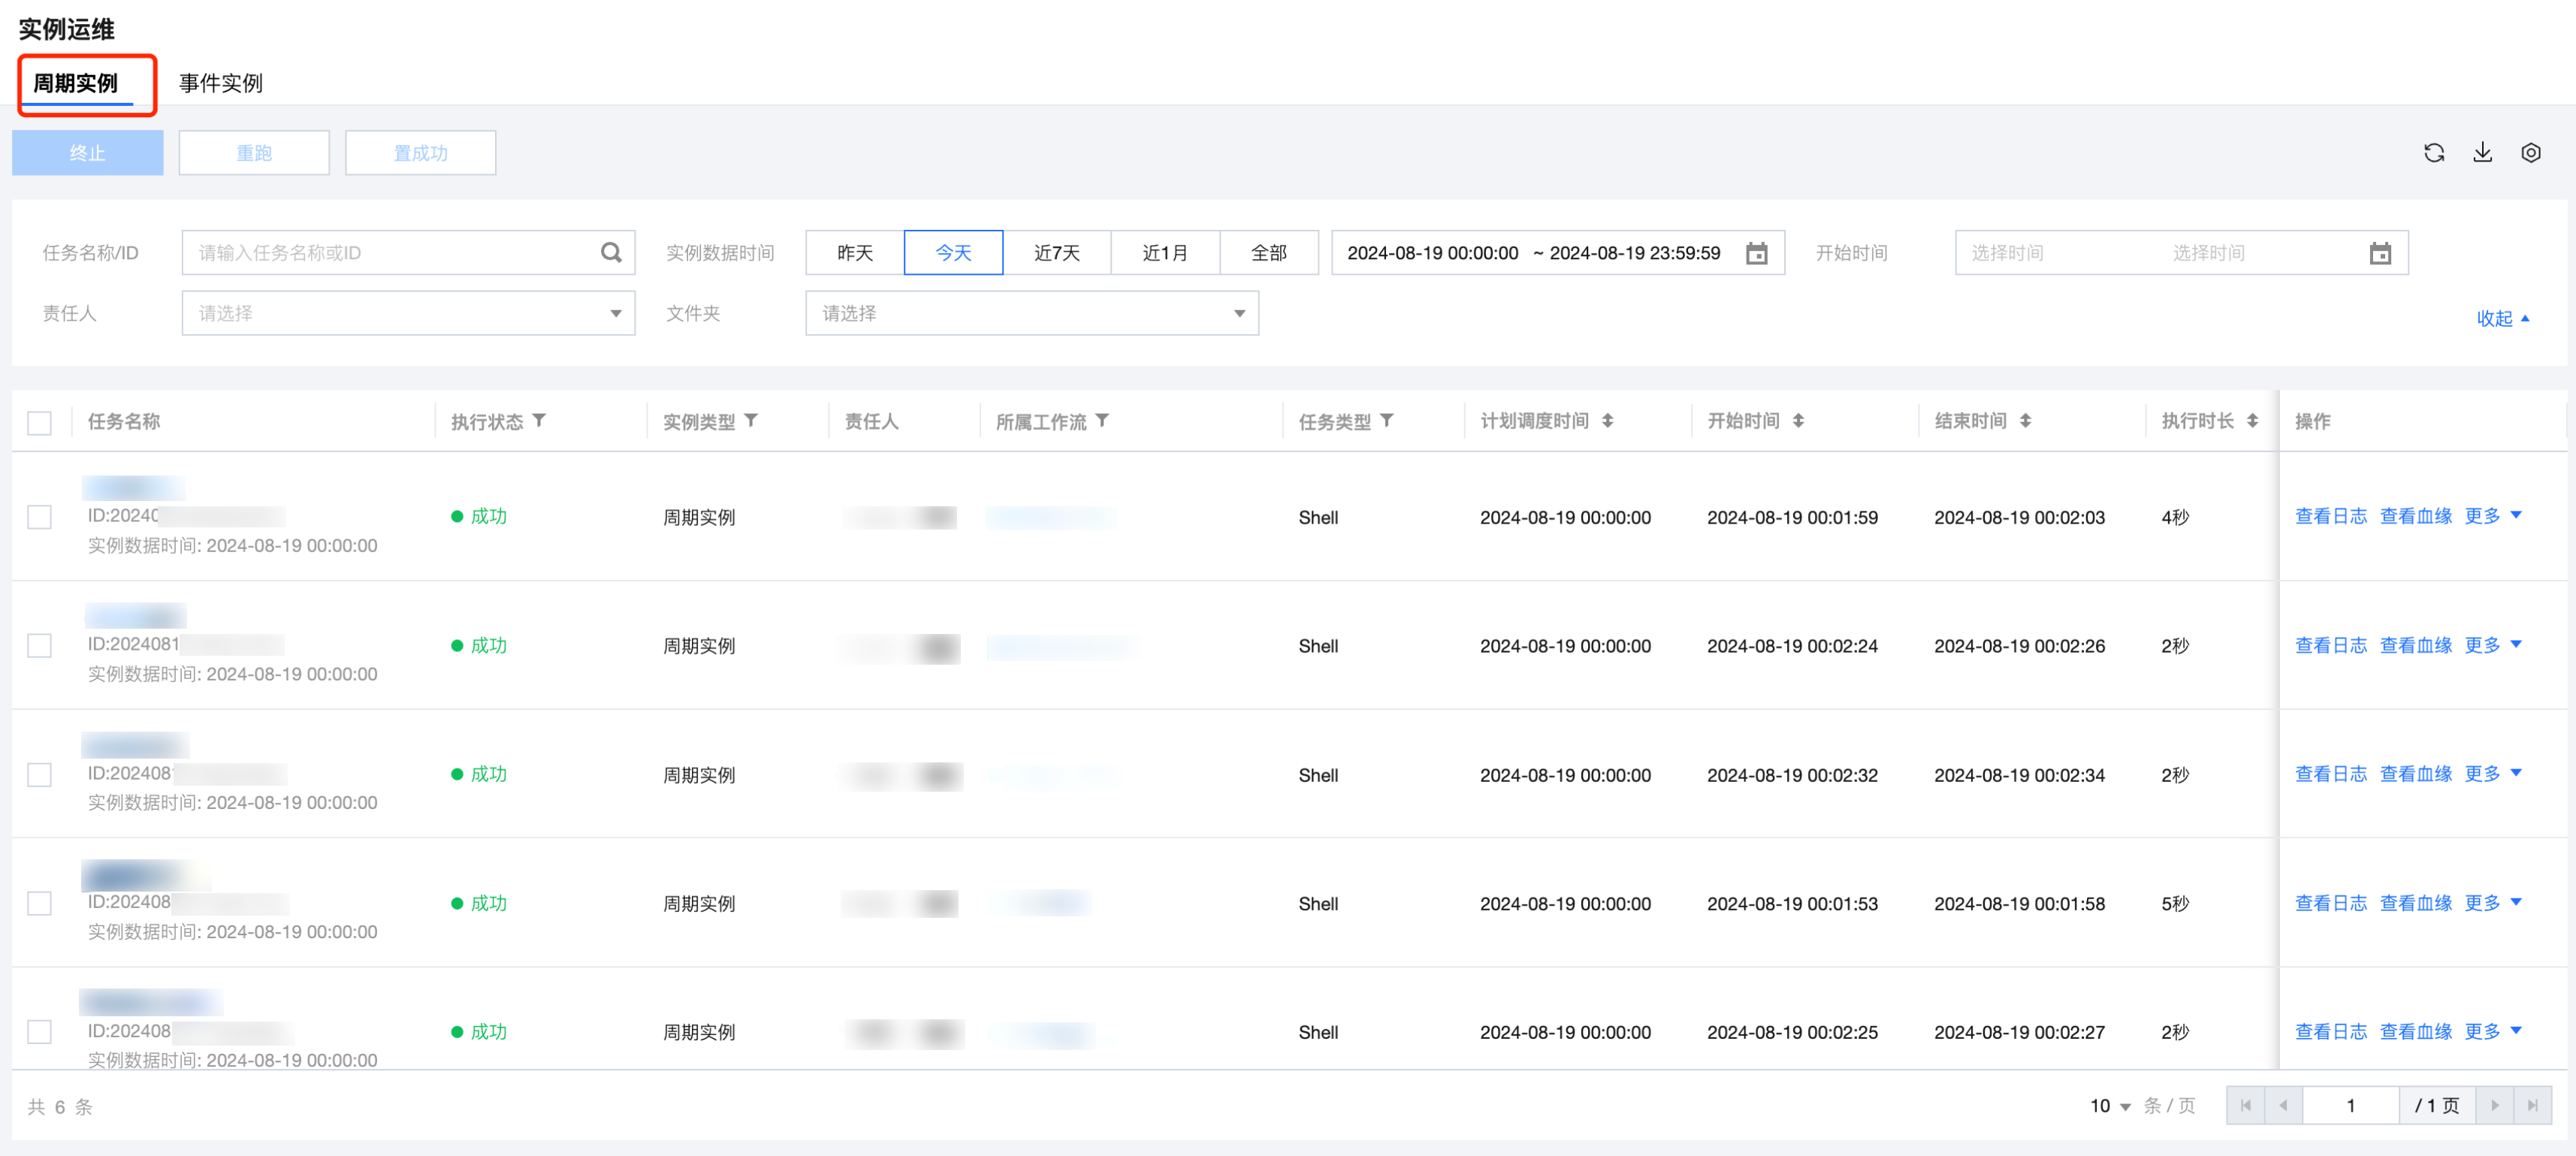Viewport: 2576px width, 1156px height.
Task: Check the third task row checkbox
Action: [40, 775]
